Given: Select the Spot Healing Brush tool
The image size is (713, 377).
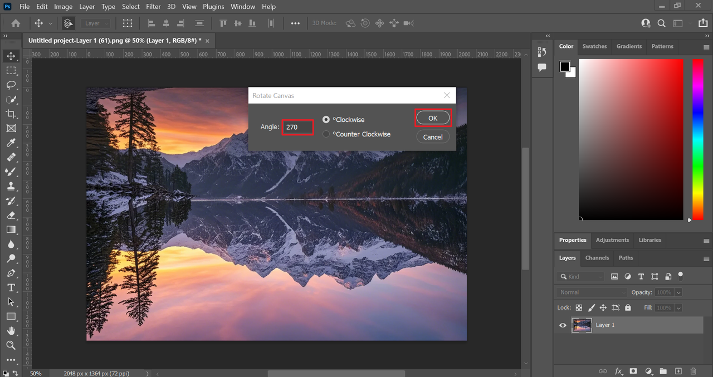Looking at the screenshot, I should click(11, 158).
